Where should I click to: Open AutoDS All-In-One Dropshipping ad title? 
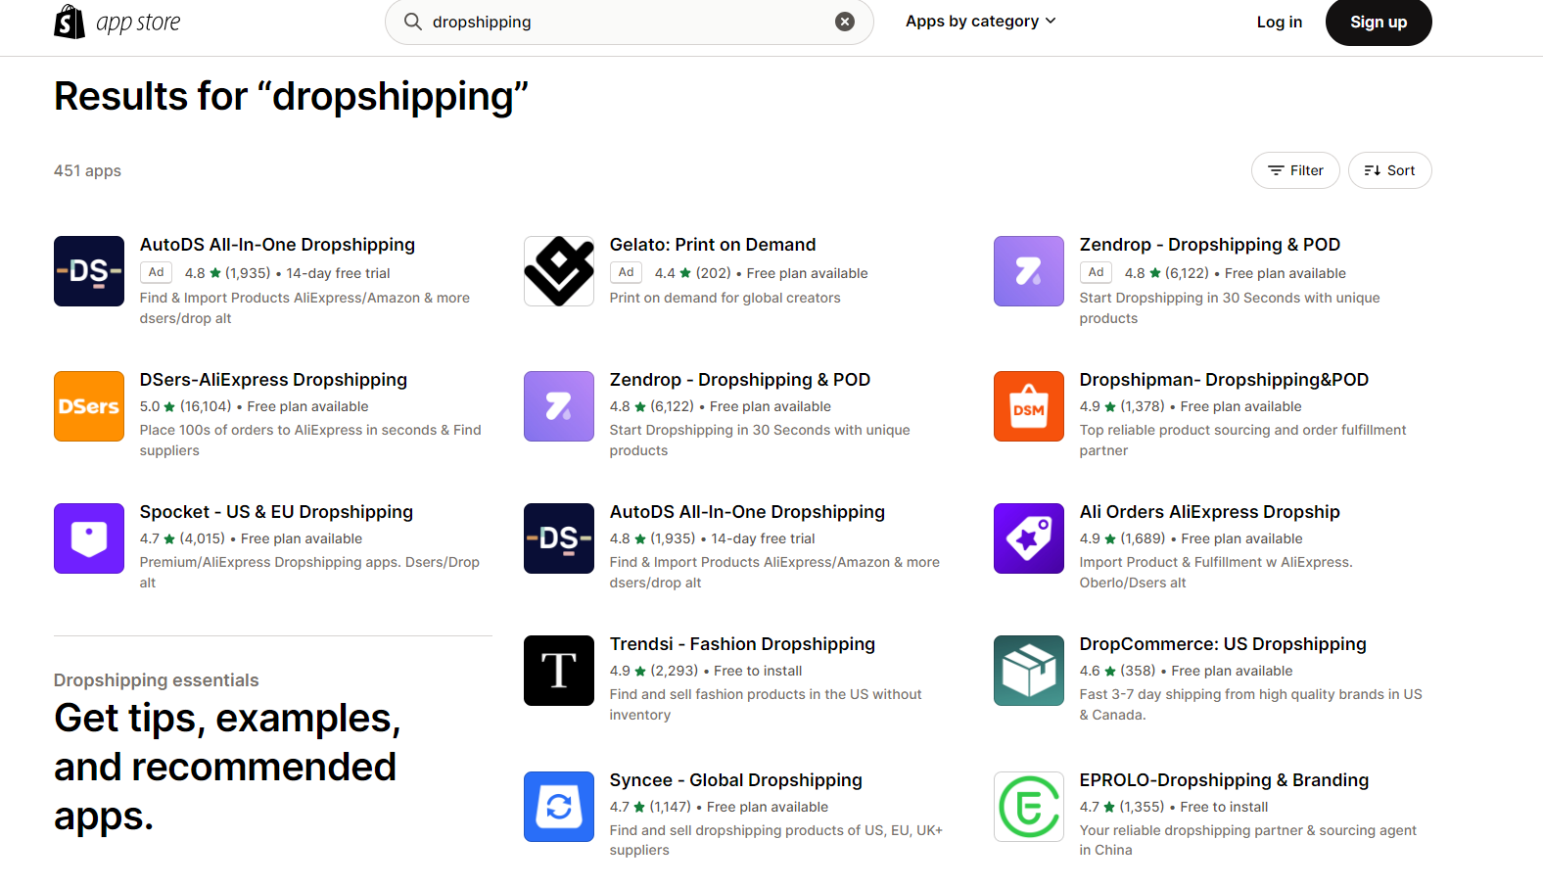coord(277,245)
